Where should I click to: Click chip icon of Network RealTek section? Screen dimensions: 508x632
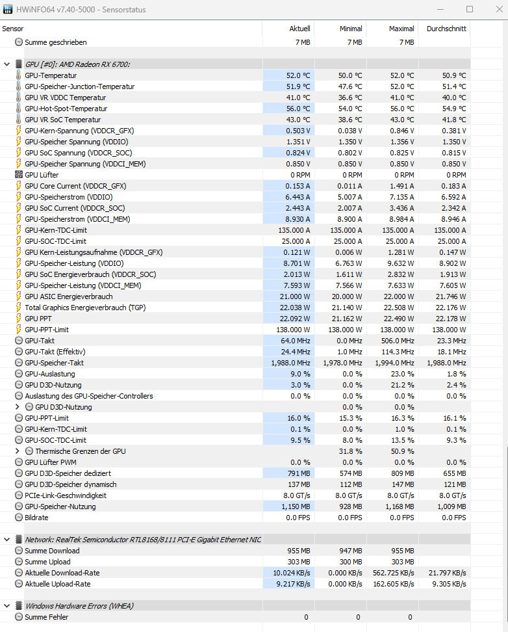coord(19,539)
